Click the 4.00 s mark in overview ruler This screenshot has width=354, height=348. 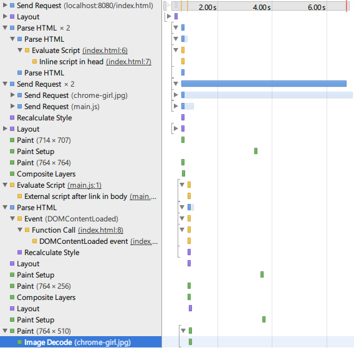tap(262, 7)
